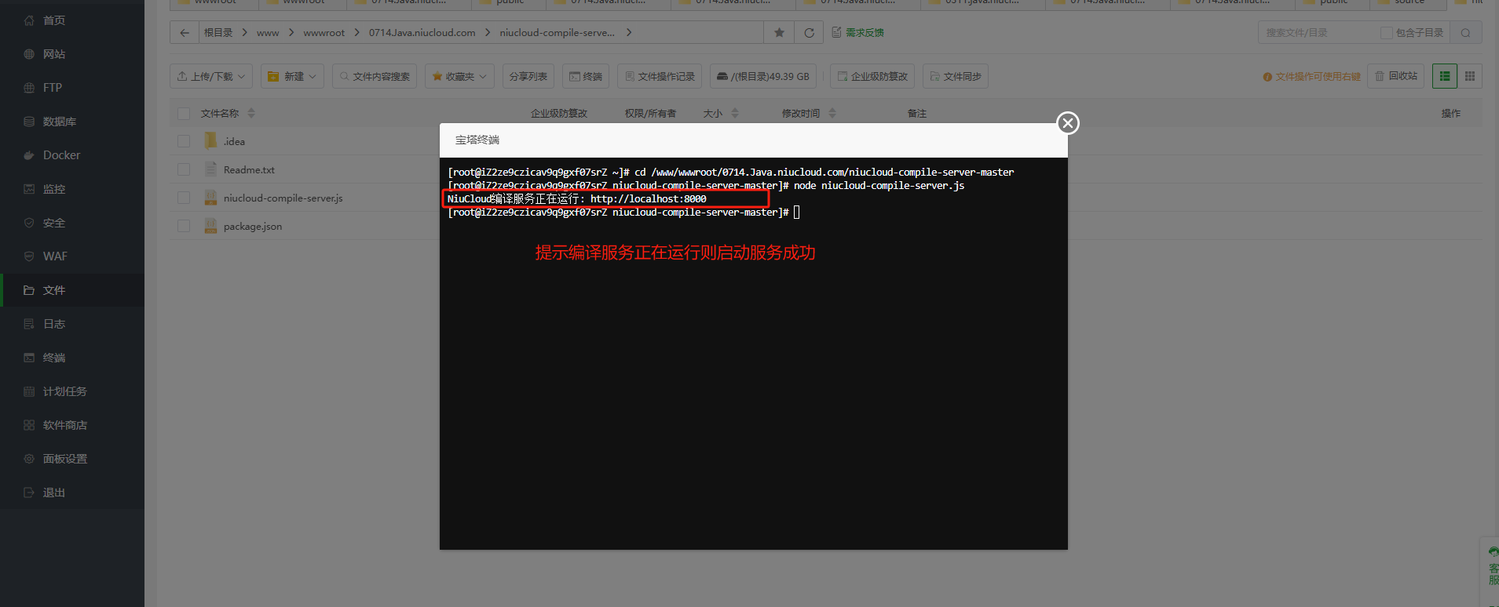Image resolution: width=1499 pixels, height=607 pixels.
Task: Toggle the select-all files checkbox
Action: click(184, 114)
